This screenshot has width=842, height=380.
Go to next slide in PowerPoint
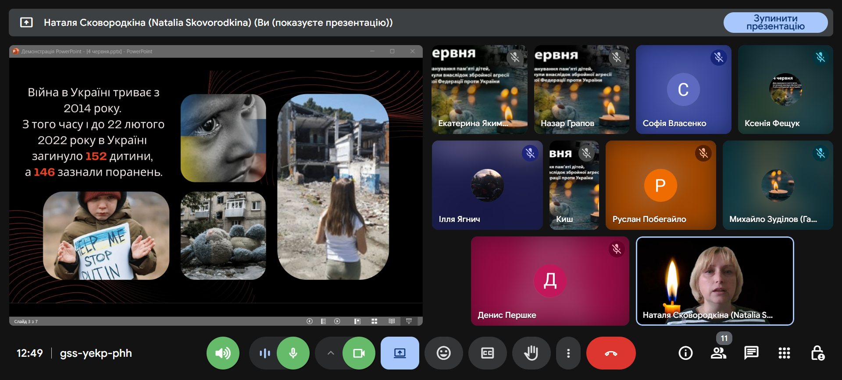pos(337,321)
